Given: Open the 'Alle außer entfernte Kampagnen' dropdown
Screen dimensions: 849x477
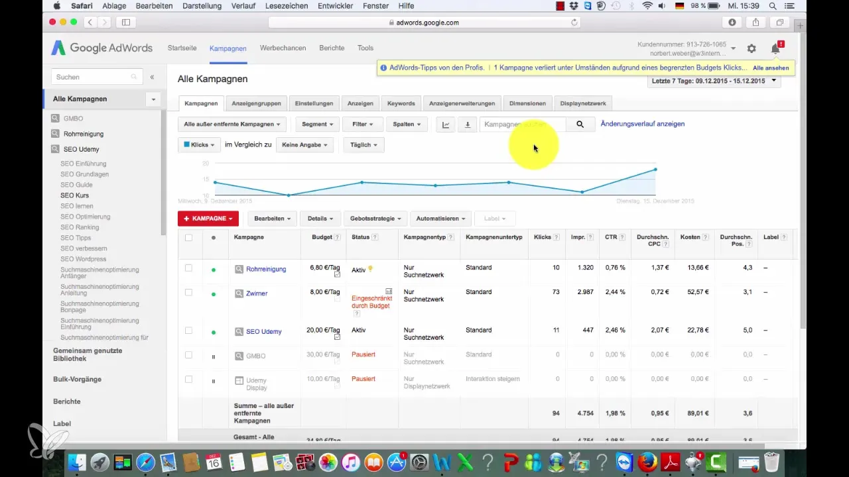Looking at the screenshot, I should point(232,125).
